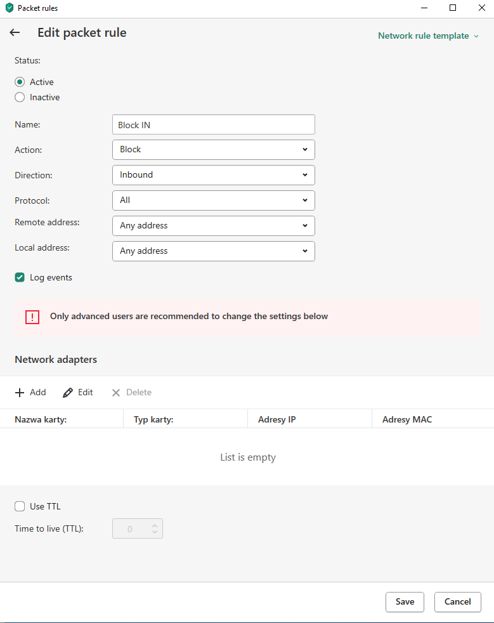Open the Action dropdown showing Block
This screenshot has height=623, width=494.
(213, 150)
